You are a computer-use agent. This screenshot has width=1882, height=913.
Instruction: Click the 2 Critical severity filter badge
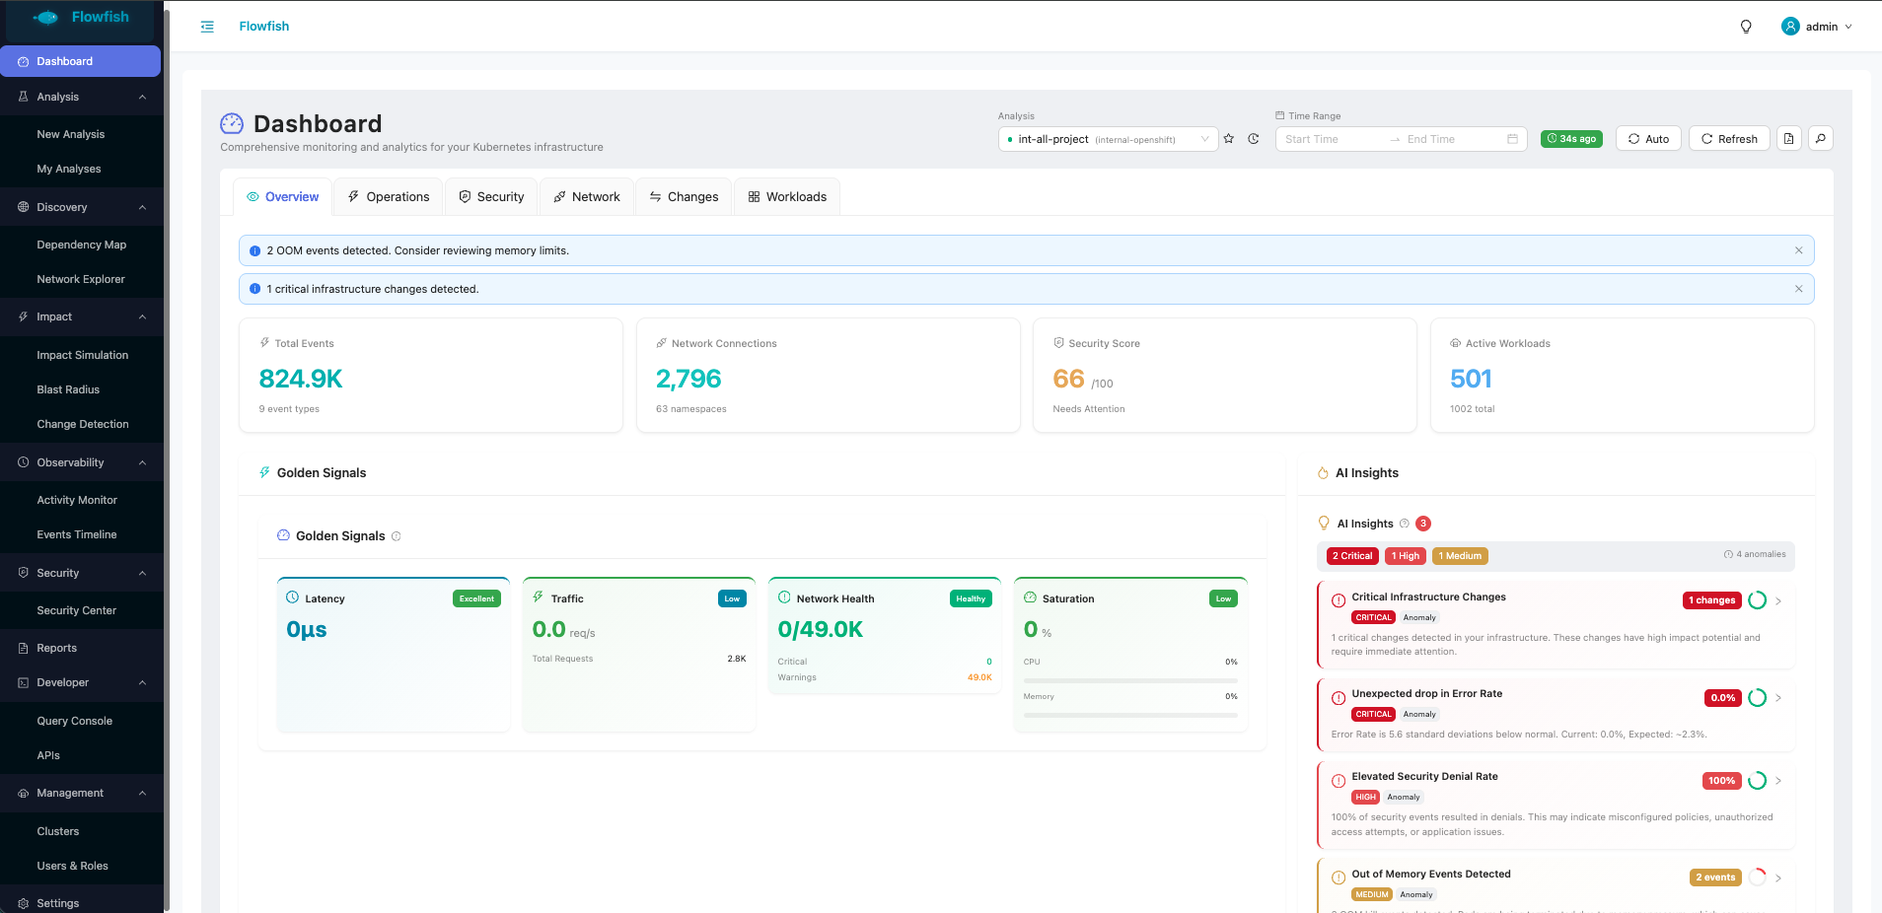(x=1351, y=556)
